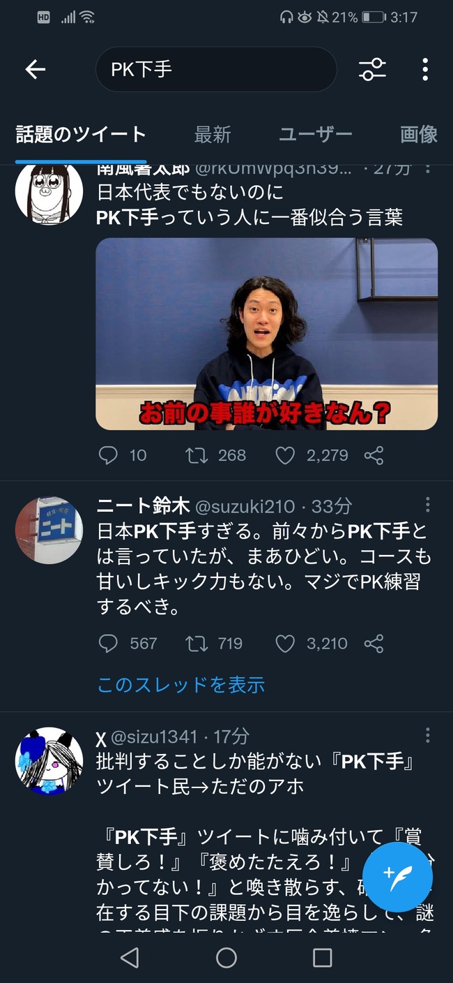Open options menu on @sizu1341's tweet

[427, 735]
